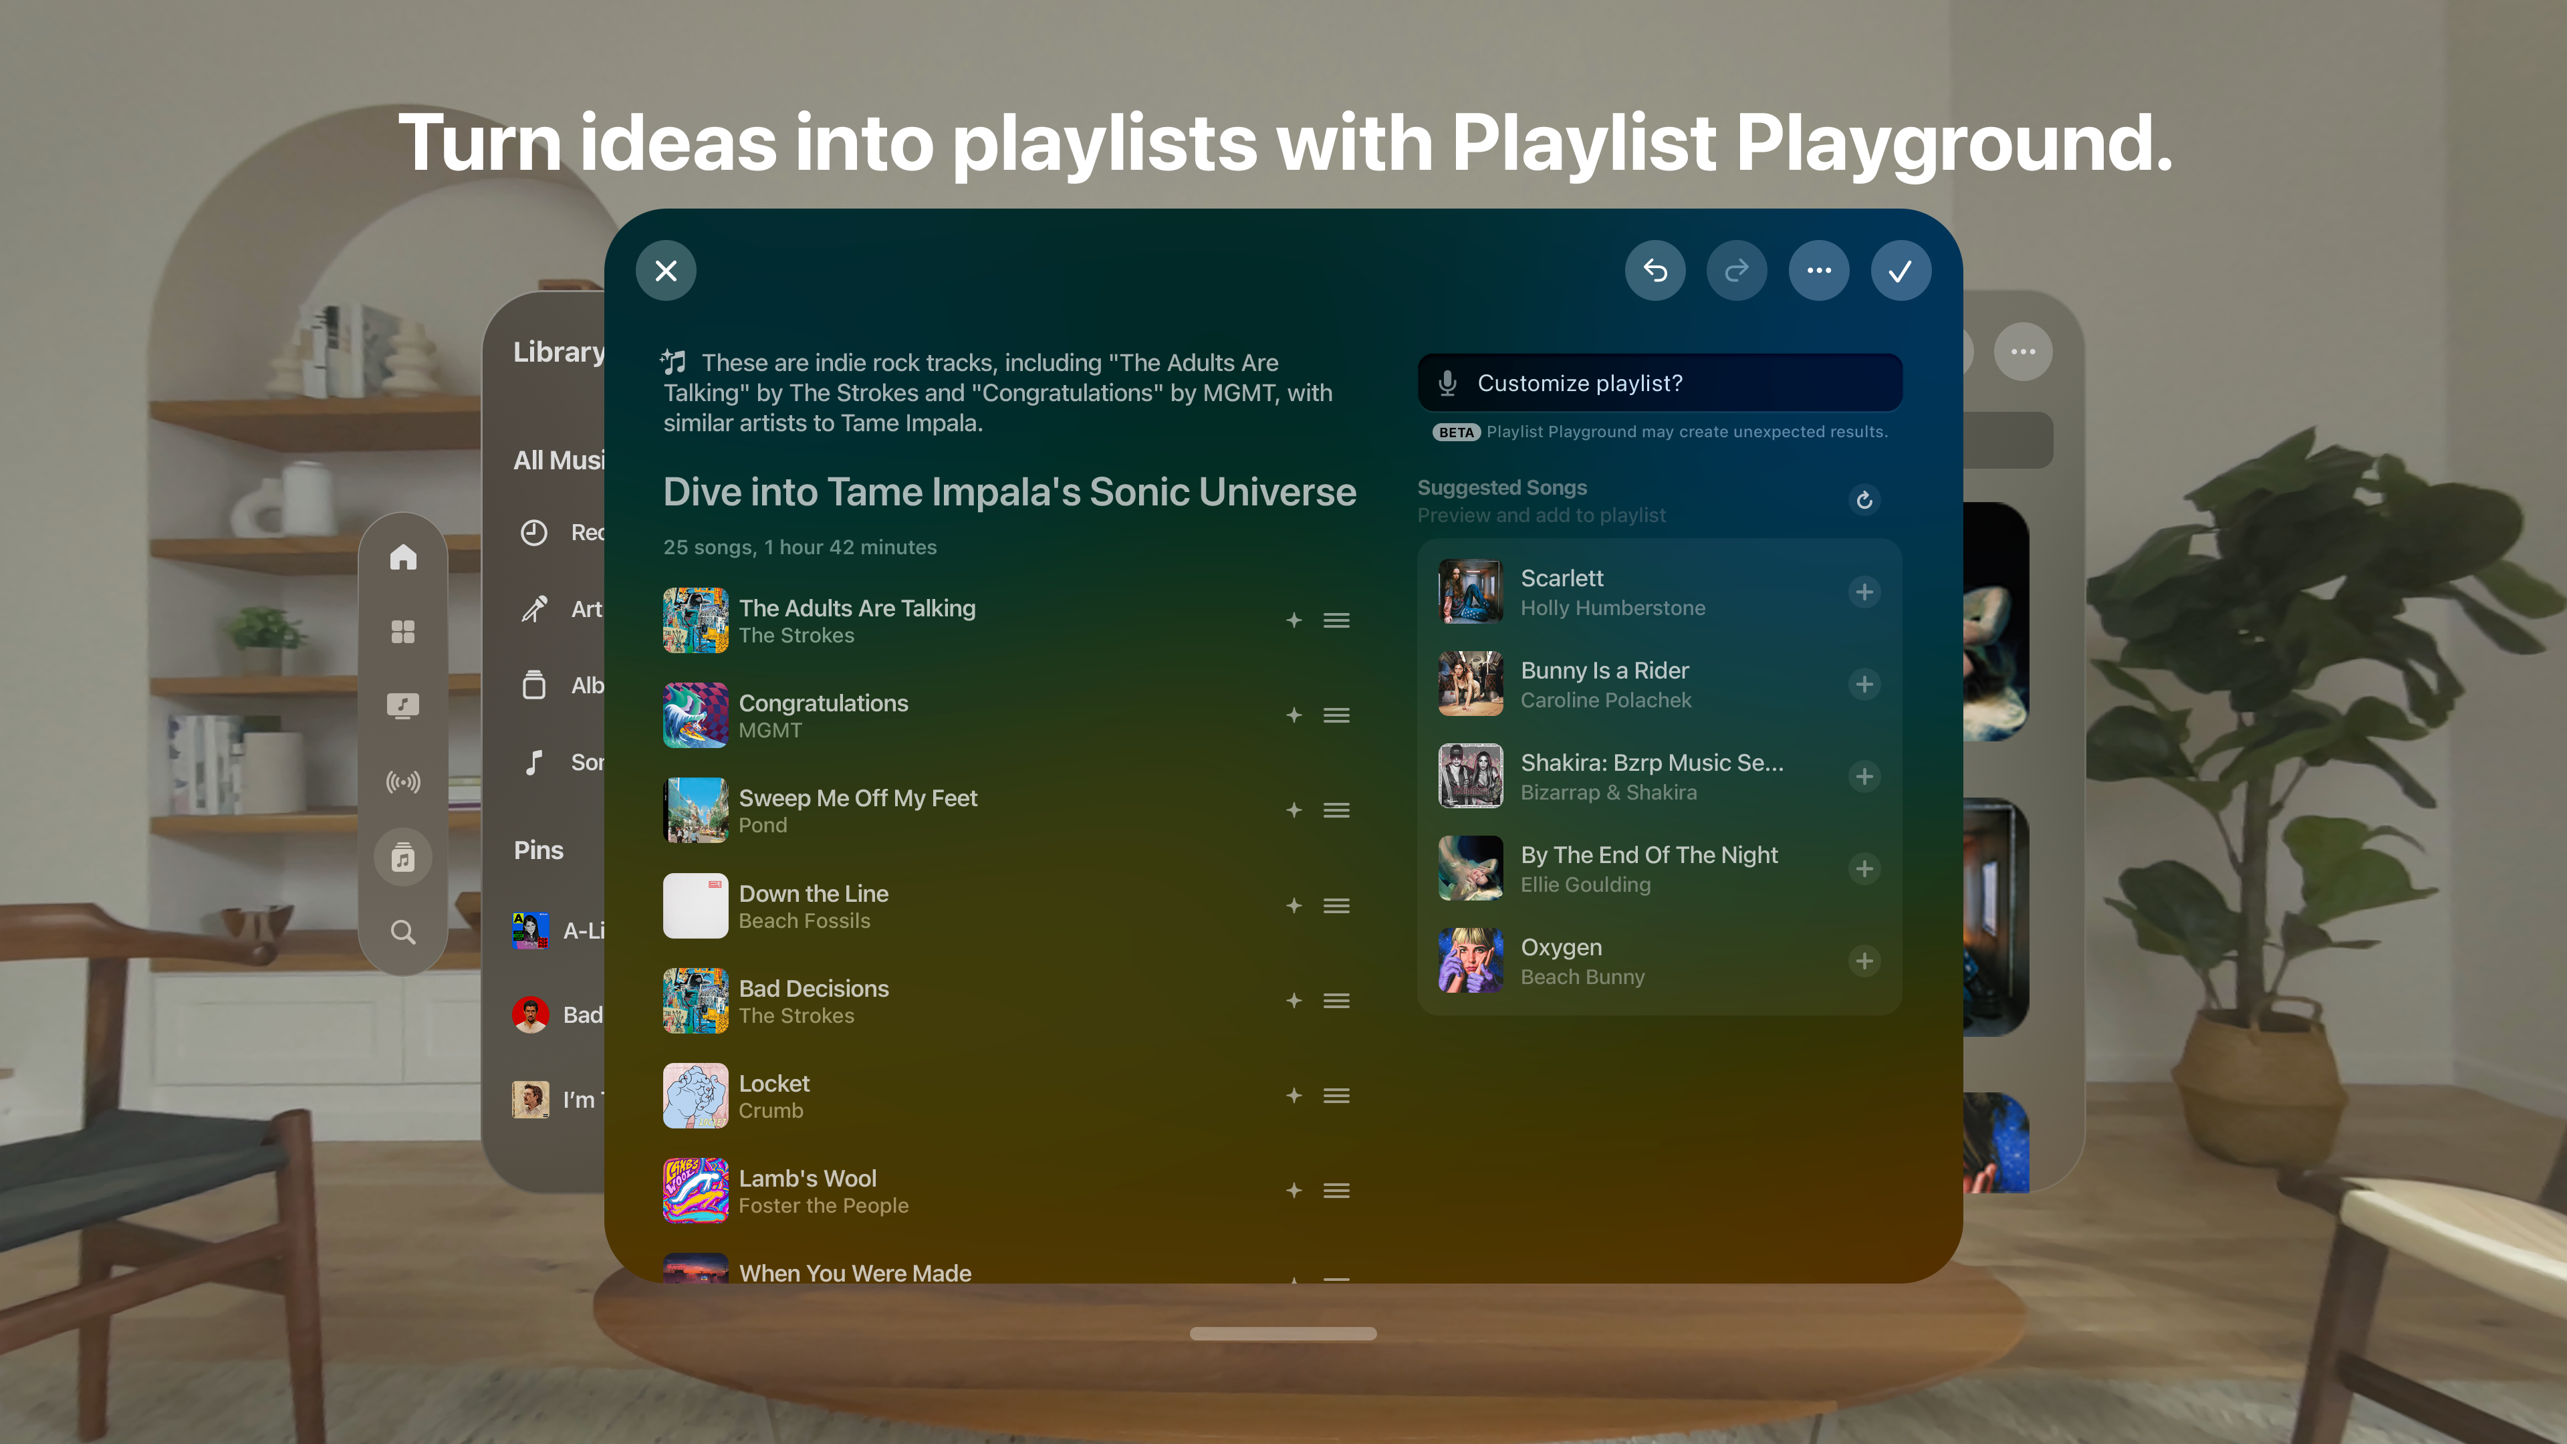Select Locket album artwork
This screenshot has height=1444, width=2567.
[695, 1095]
